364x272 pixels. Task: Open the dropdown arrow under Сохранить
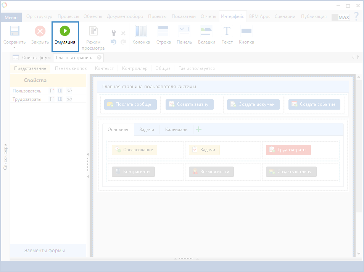(14, 48)
